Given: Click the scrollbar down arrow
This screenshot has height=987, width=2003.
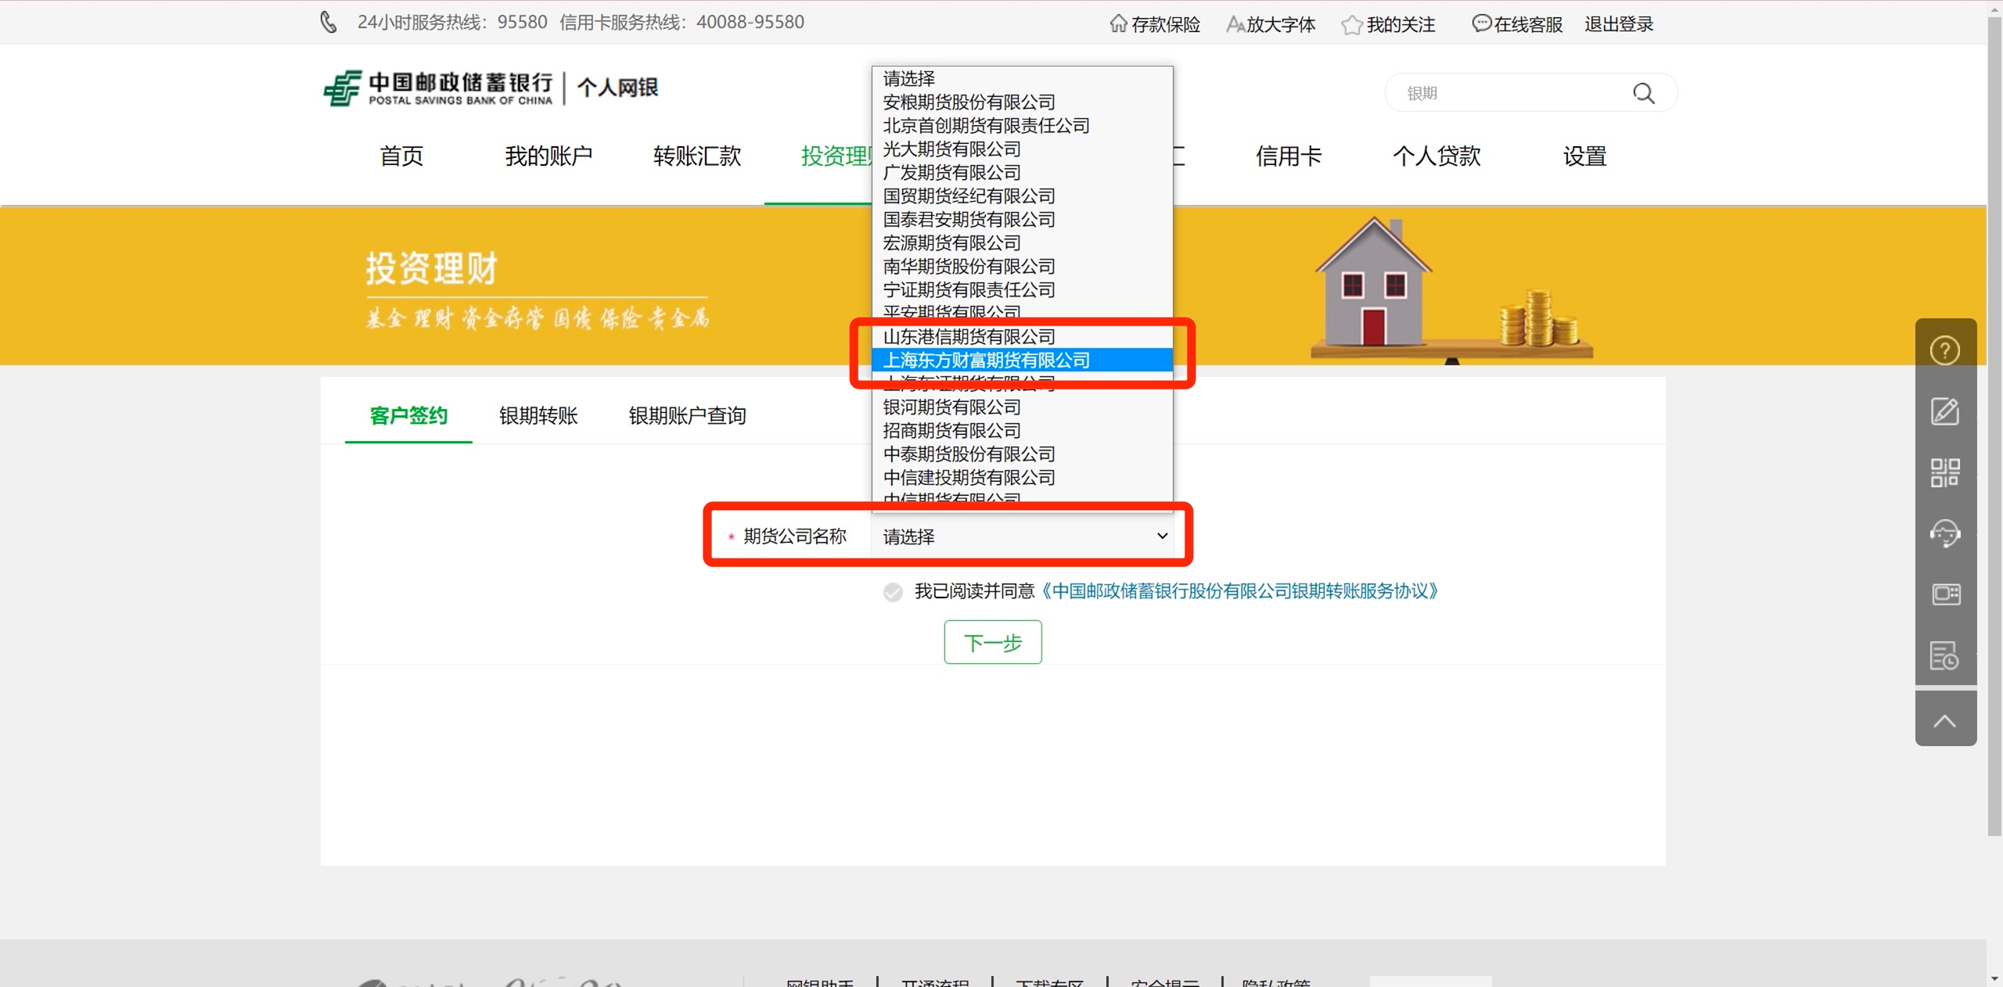Looking at the screenshot, I should pyautogui.click(x=1995, y=979).
